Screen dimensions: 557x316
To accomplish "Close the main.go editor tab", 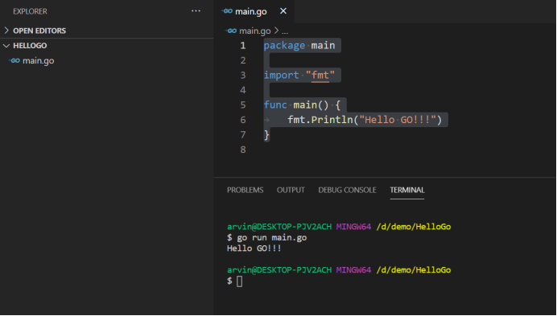I will click(283, 11).
